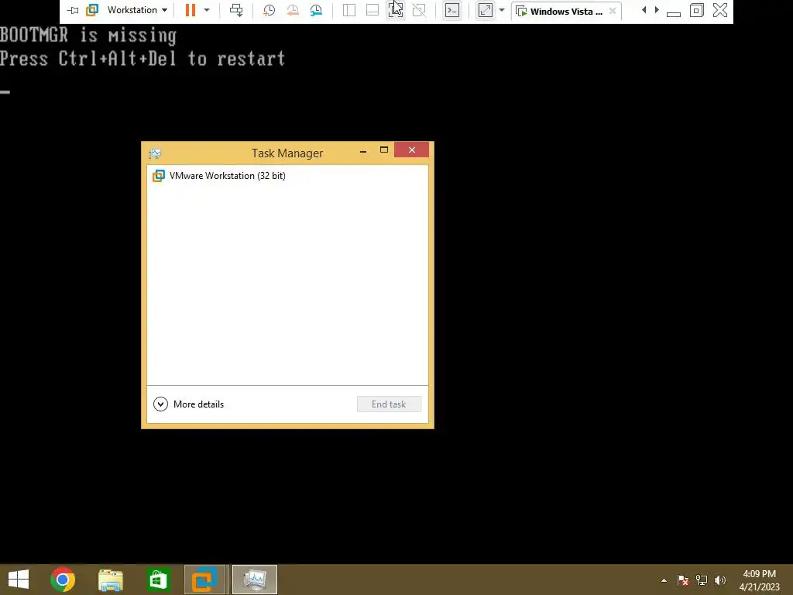Open the power options dropdown arrow
The width and height of the screenshot is (793, 595).
click(x=206, y=10)
